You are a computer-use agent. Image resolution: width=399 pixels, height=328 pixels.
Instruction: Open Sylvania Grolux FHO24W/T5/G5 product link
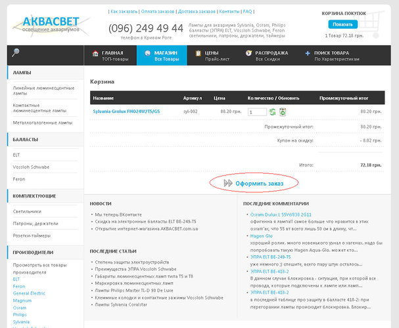[126, 112]
